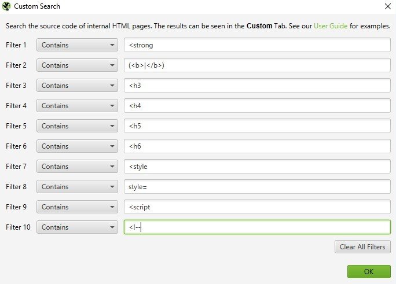Click the Filter 2 regex (<b>|</b>) field
The width and height of the screenshot is (396, 284).
tap(257, 65)
